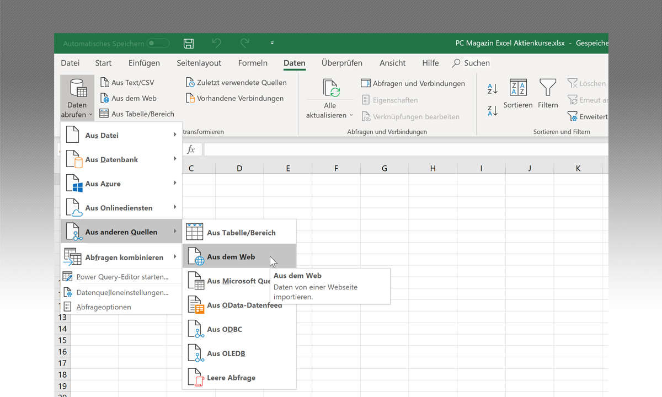
Task: Click ribbon Aus Tabelle/Bereich button
Action: 137,114
